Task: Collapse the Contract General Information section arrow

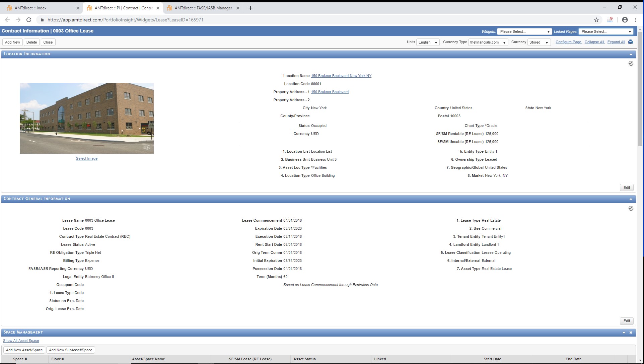Action: point(631,199)
